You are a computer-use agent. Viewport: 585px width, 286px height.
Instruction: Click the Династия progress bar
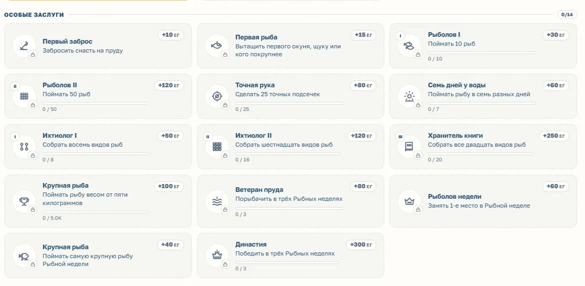point(288,262)
